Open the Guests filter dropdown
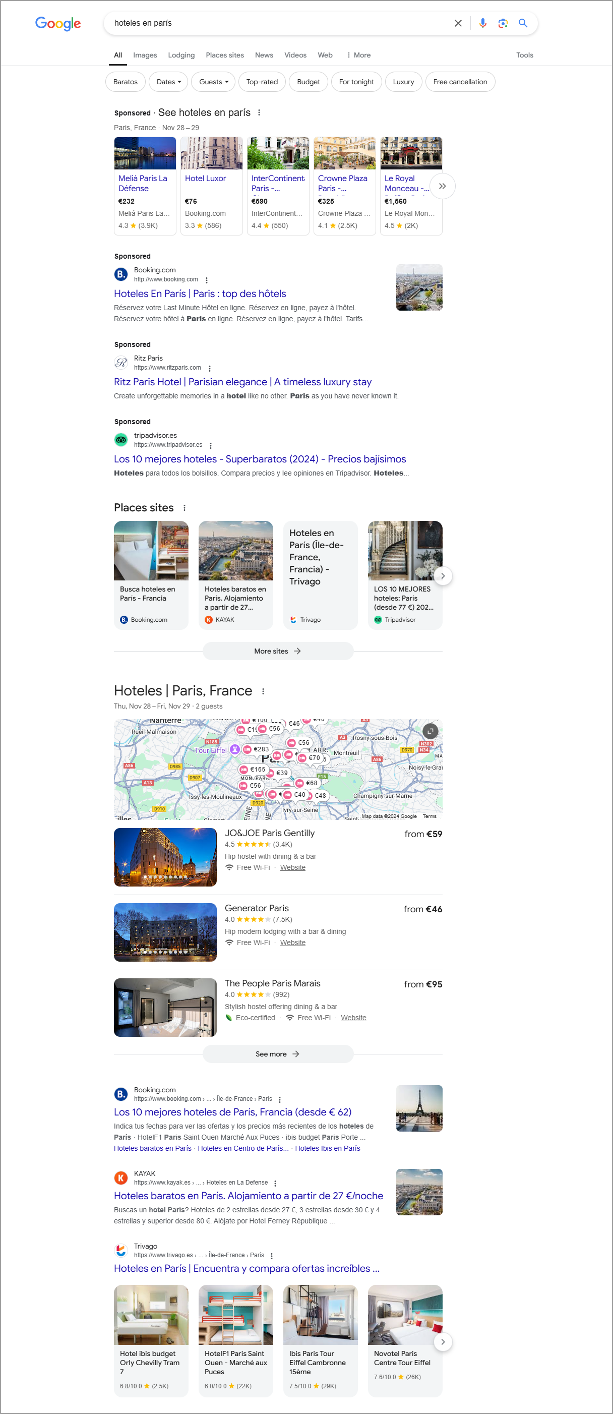The image size is (613, 1414). click(x=213, y=82)
